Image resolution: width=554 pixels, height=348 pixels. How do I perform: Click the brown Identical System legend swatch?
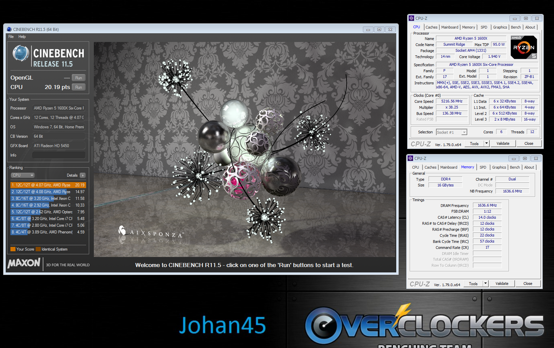pyautogui.click(x=38, y=249)
